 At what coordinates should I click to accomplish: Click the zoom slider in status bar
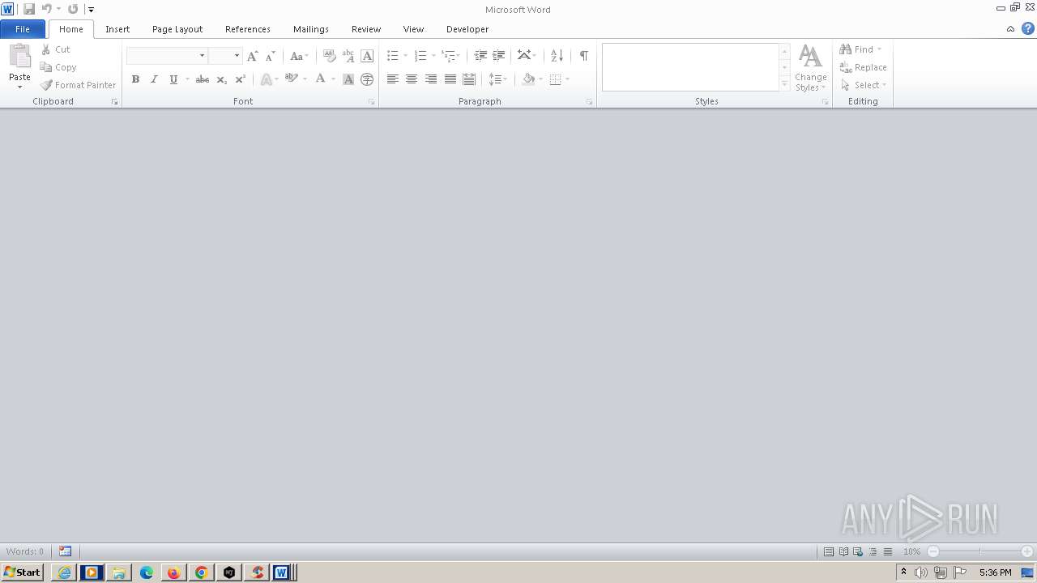[980, 551]
